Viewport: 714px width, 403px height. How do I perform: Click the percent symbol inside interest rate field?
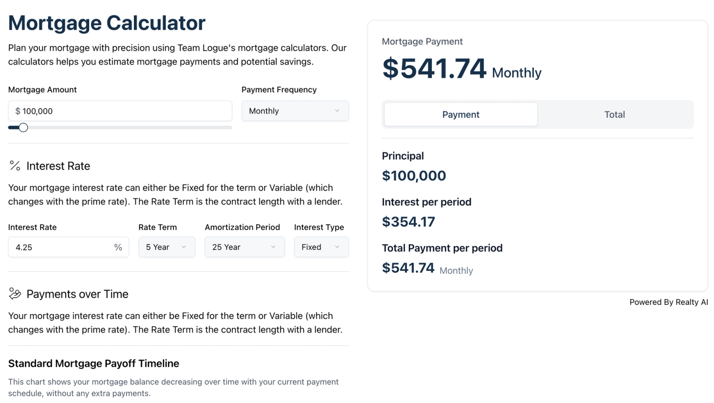pyautogui.click(x=118, y=247)
